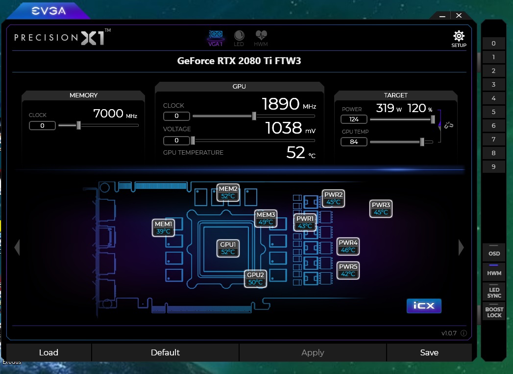Toggle LED SYNC
513x374 pixels.
point(494,292)
